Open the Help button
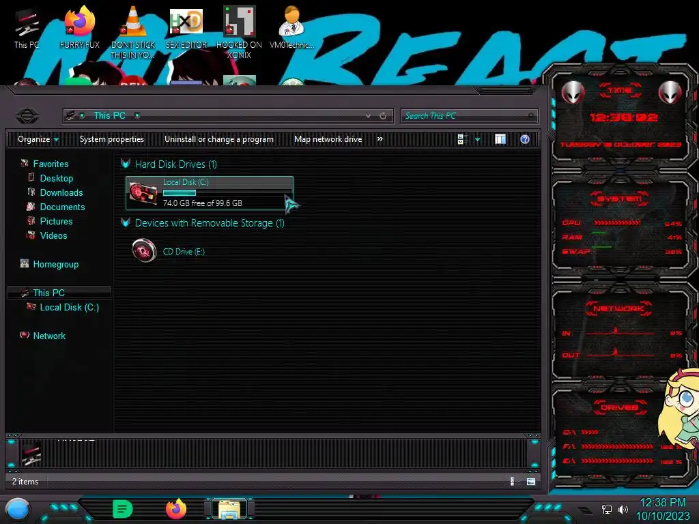Viewport: 699px width, 524px height. 525,139
